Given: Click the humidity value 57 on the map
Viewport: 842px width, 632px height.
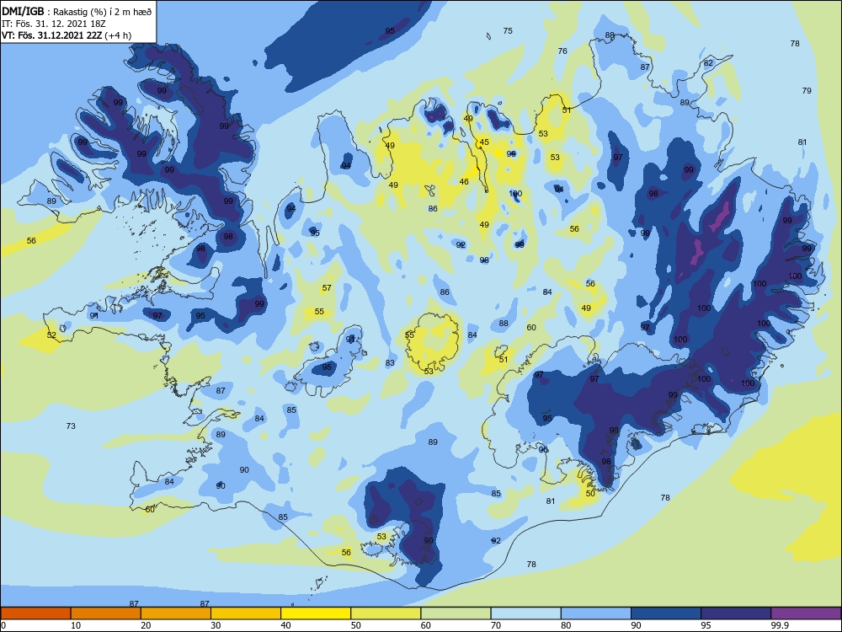Looking at the screenshot, I should pyautogui.click(x=327, y=288).
